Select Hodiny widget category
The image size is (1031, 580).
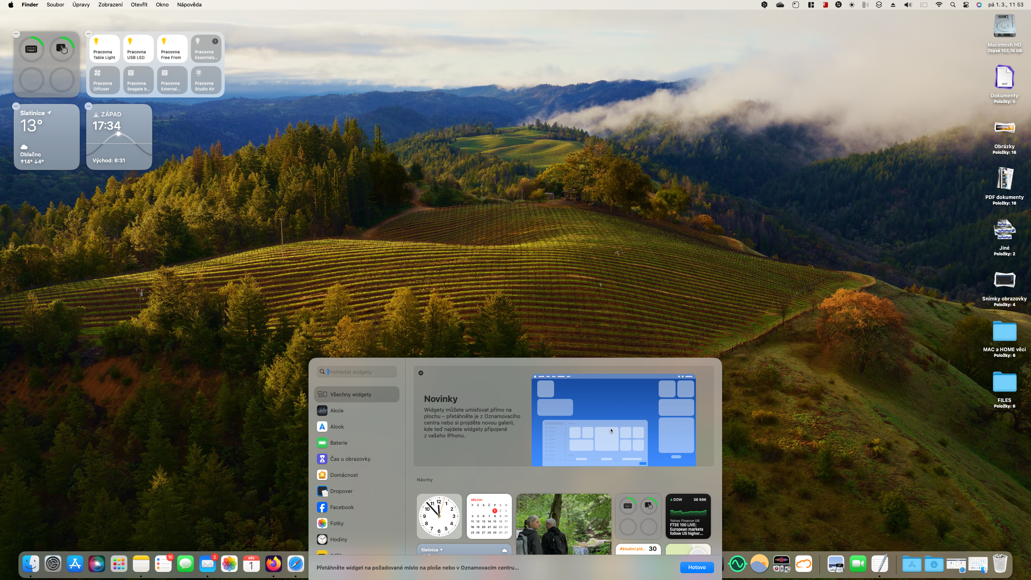pyautogui.click(x=338, y=539)
